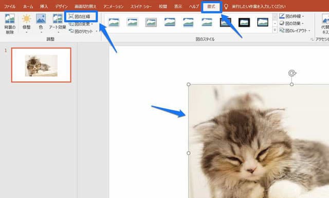Viewport: 329px width, 198px height.
Task: Open 図の枠線 picture border menu
Action: pos(292,16)
